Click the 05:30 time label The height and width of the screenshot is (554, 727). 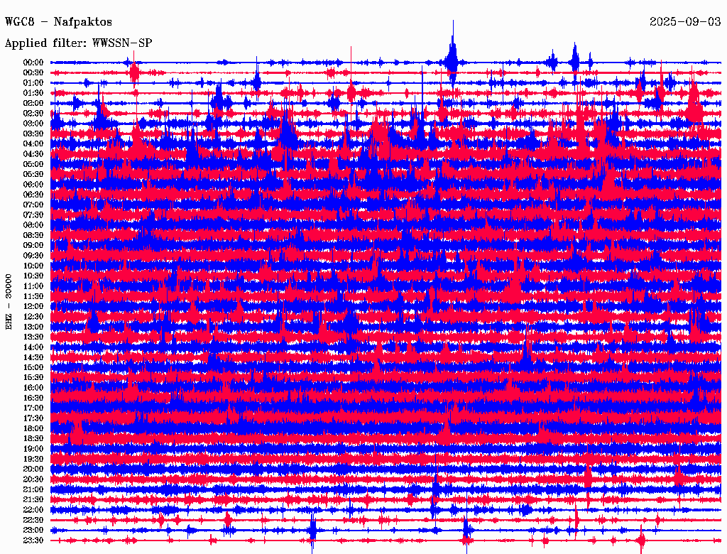click(33, 175)
